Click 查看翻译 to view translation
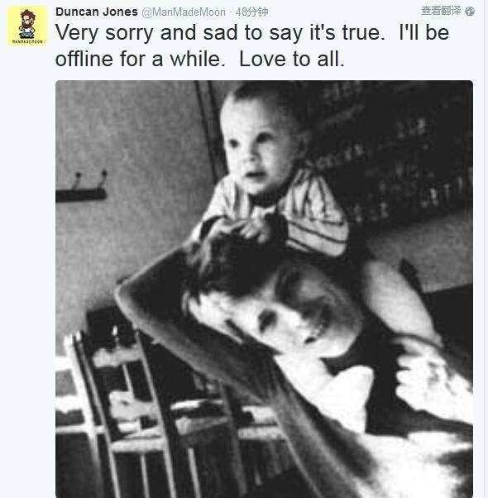 click(x=441, y=11)
